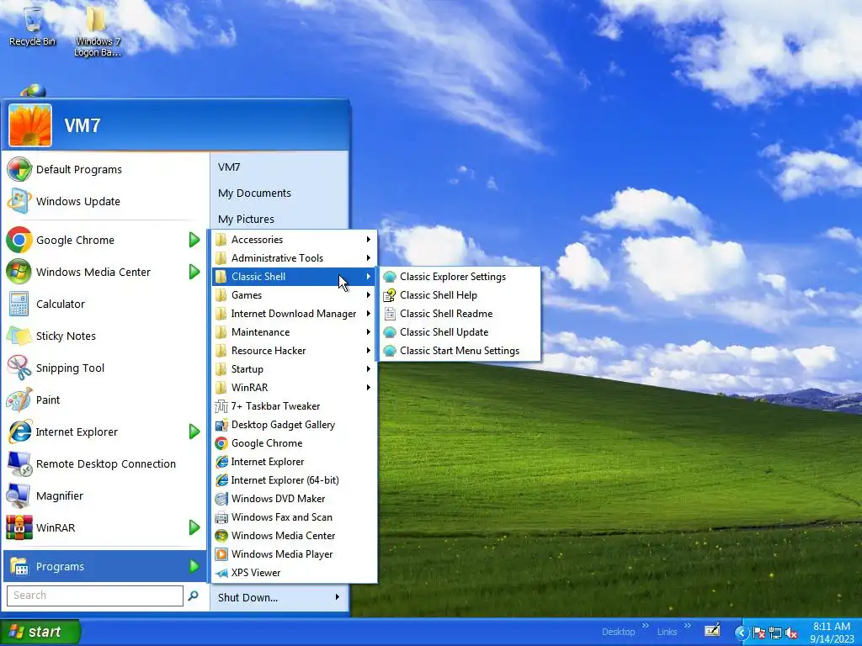Image resolution: width=862 pixels, height=646 pixels.
Task: Launch Internet Explorer from Programs list
Action: click(294, 462)
